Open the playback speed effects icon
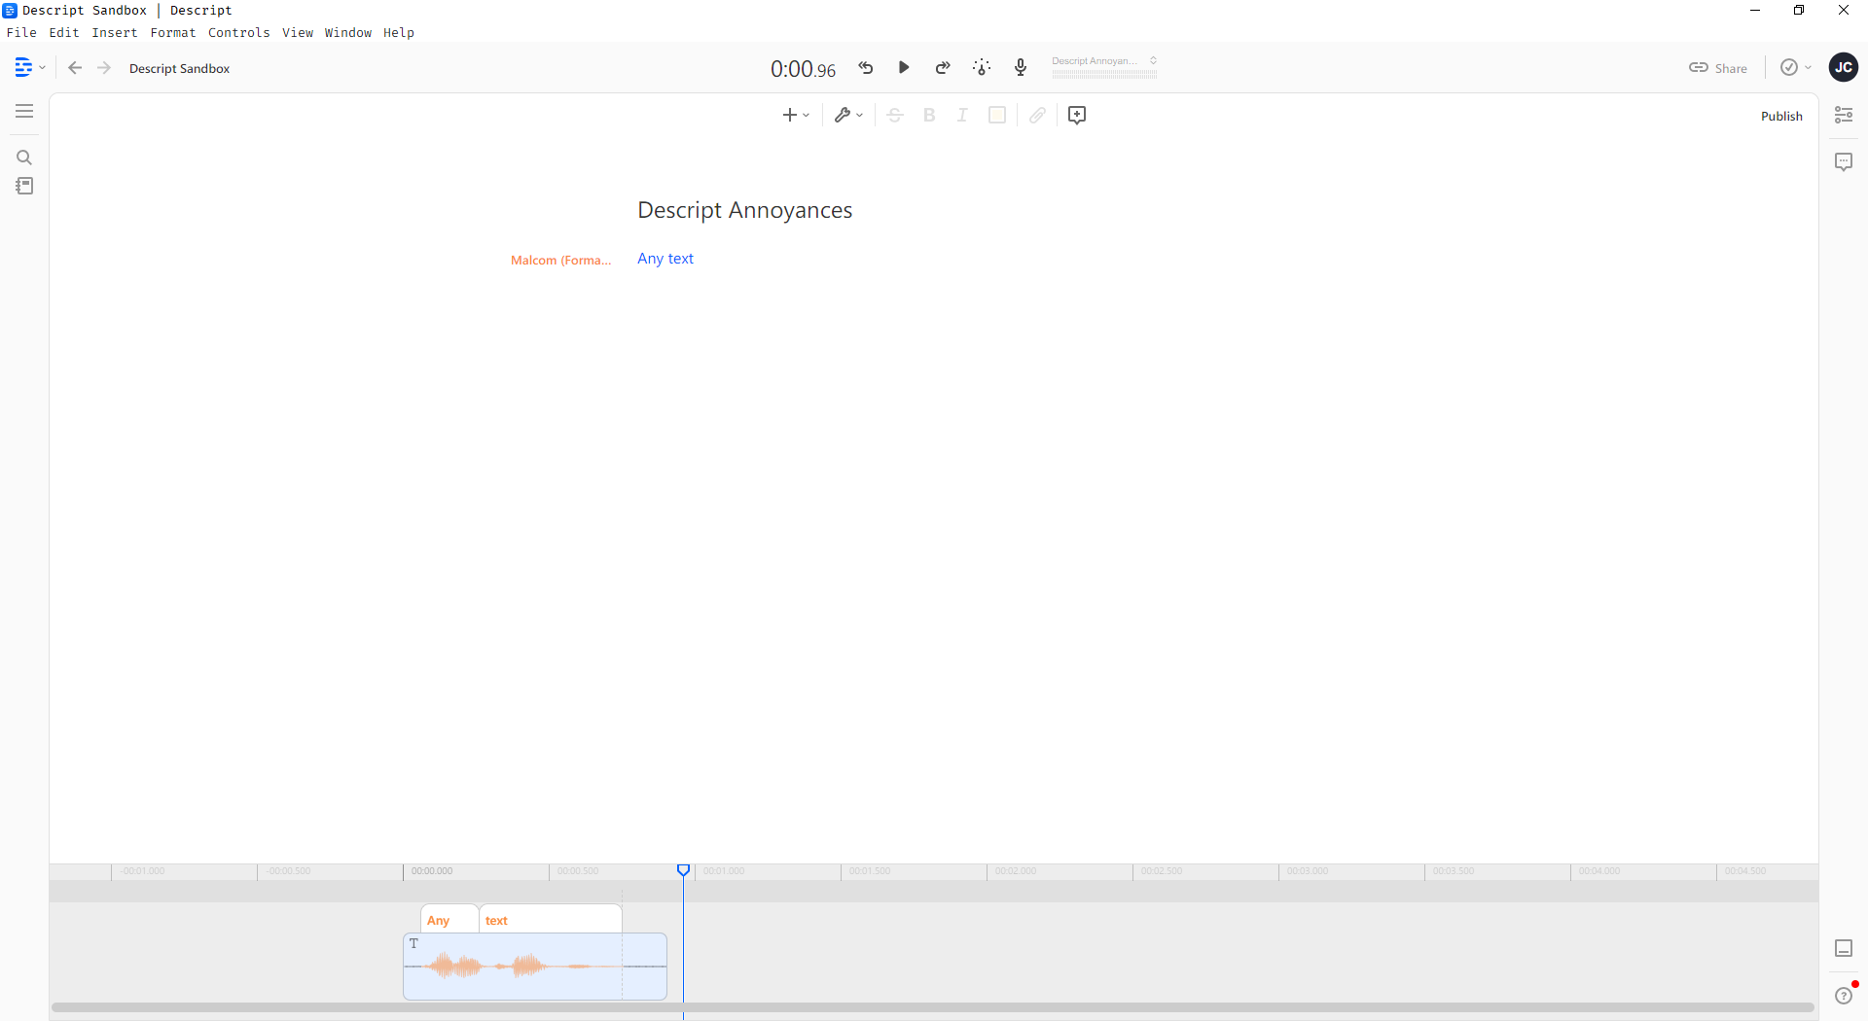Screen dimensions: 1868x1021 pyautogui.click(x=982, y=67)
